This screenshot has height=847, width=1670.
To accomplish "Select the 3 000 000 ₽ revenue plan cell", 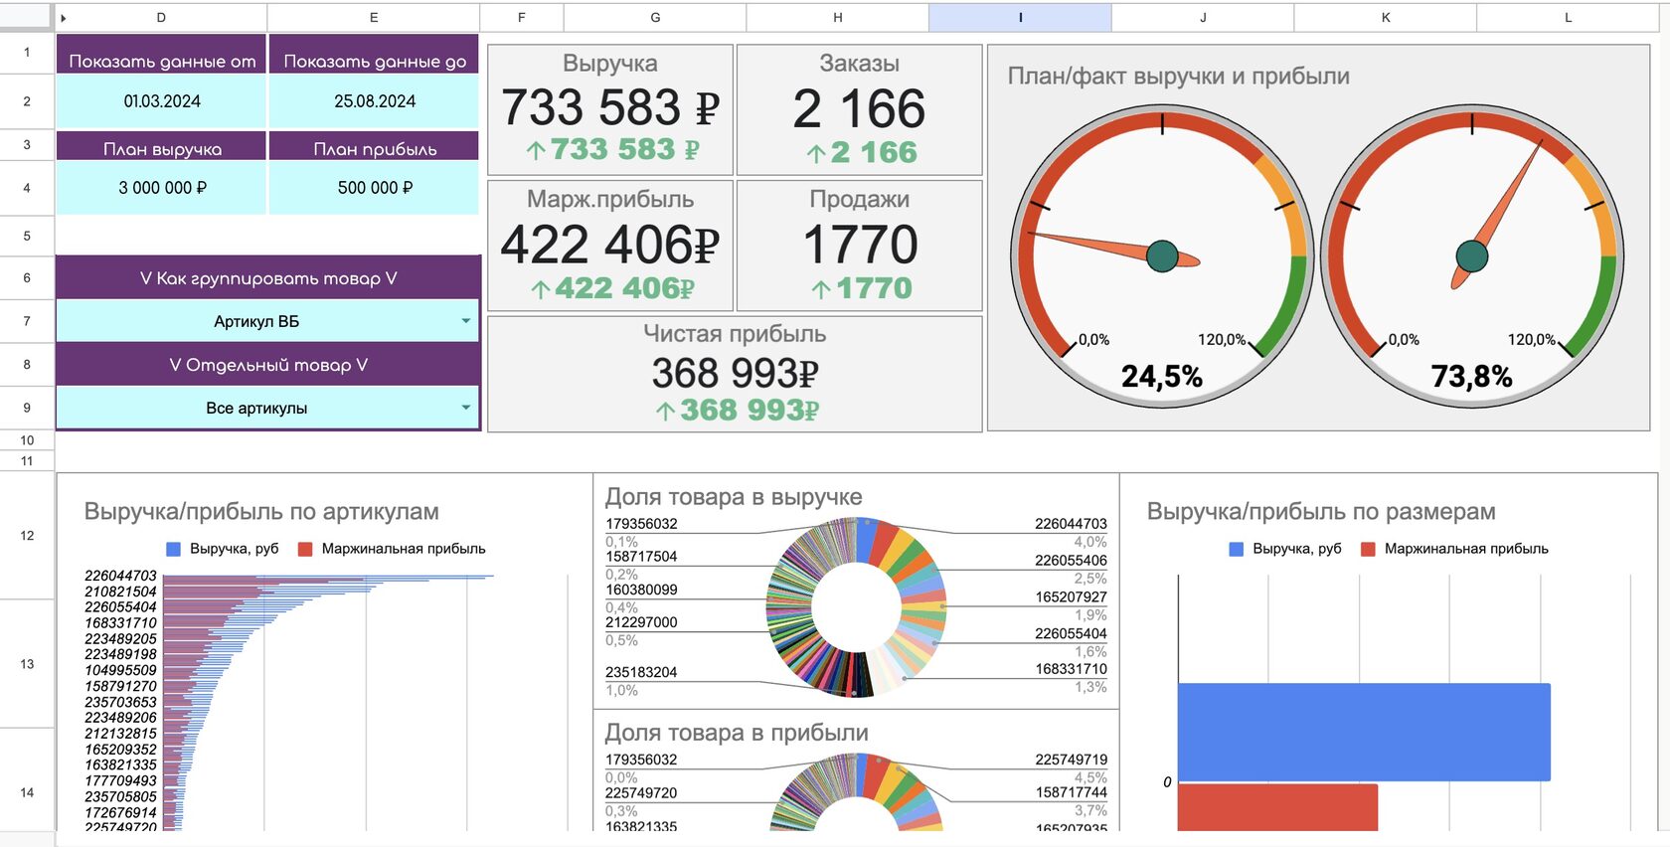I will coord(162,188).
